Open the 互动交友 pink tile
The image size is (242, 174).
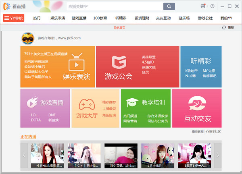tap(196, 108)
